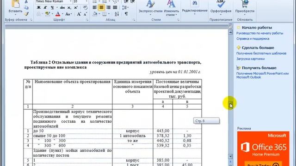
Task: Click the Приобрести shopping cart button
Action: (x=245, y=7)
